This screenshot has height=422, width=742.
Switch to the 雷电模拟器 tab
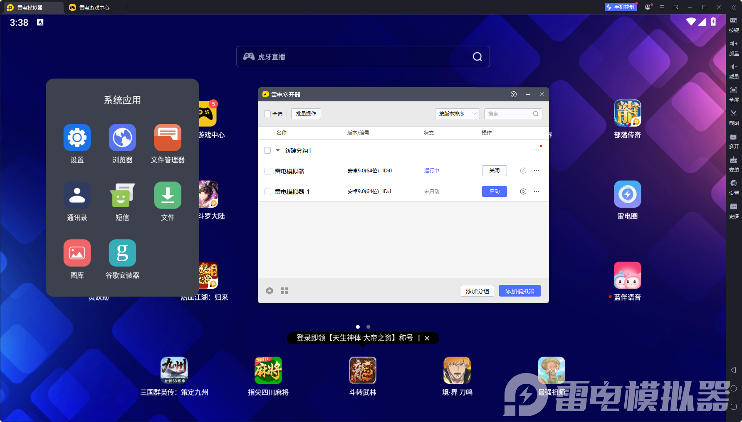30,7
